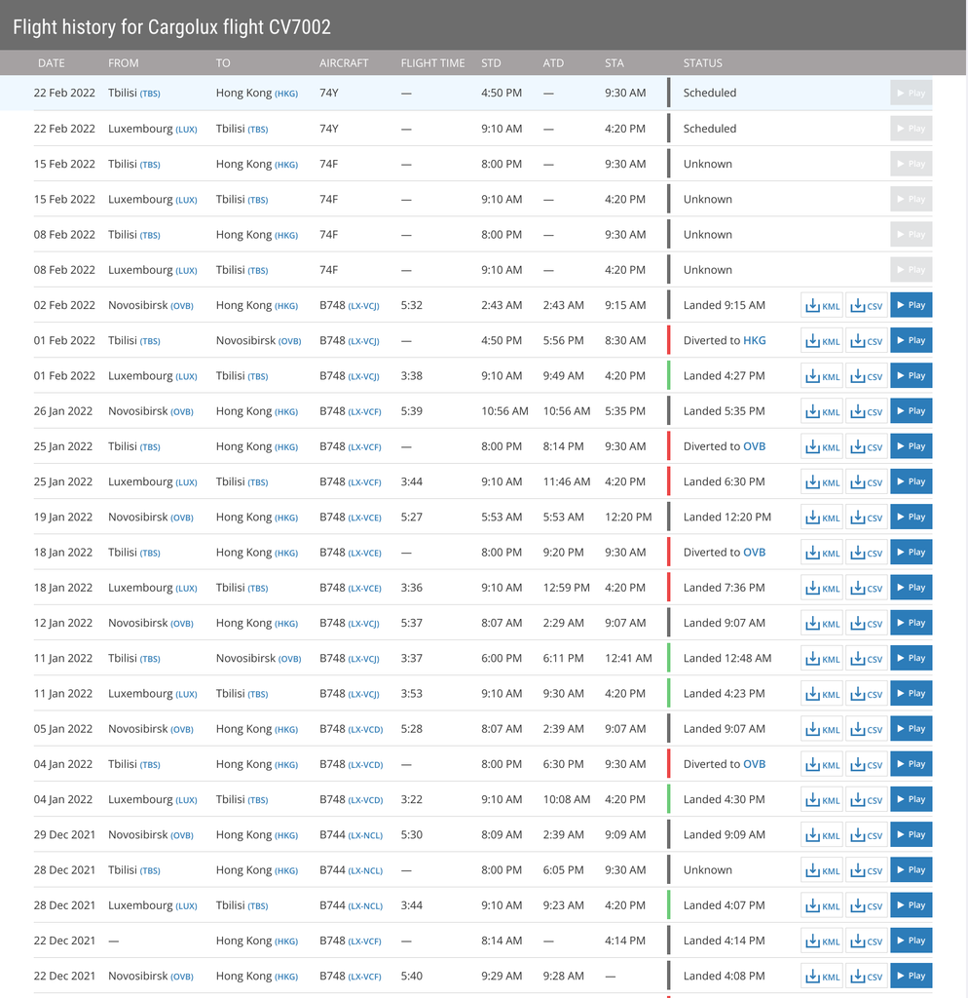Open OVB origin airport link on 12 Jan row

(x=182, y=624)
